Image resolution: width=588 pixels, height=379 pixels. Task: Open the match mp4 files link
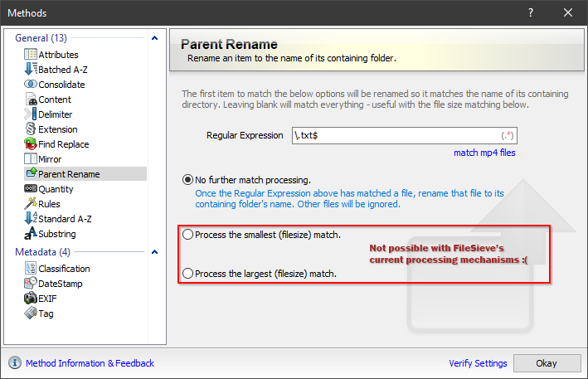click(484, 153)
